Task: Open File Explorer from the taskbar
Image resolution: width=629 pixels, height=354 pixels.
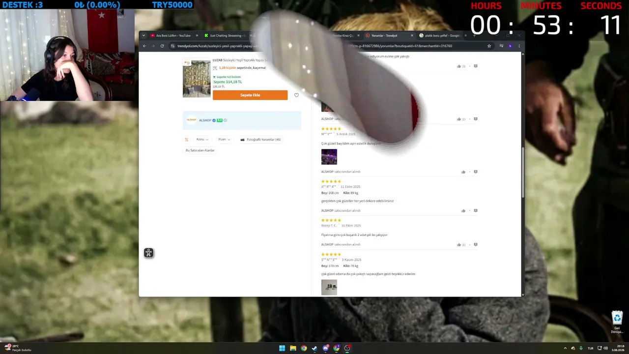Action: pyautogui.click(x=293, y=348)
